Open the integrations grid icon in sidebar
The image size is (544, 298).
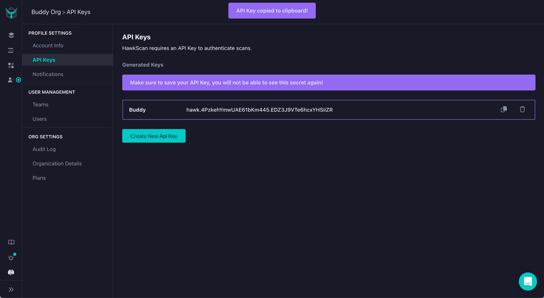11,65
